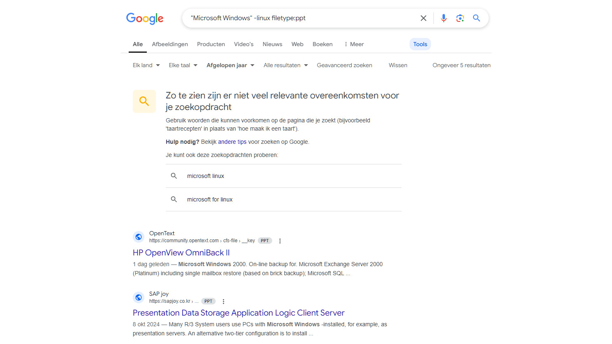Click the 'Wissen' button to clear filters

click(398, 65)
